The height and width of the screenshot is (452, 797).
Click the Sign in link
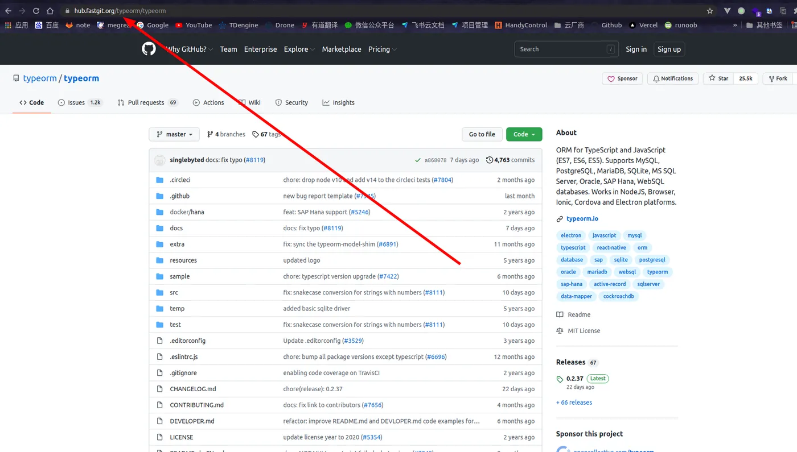click(x=636, y=49)
